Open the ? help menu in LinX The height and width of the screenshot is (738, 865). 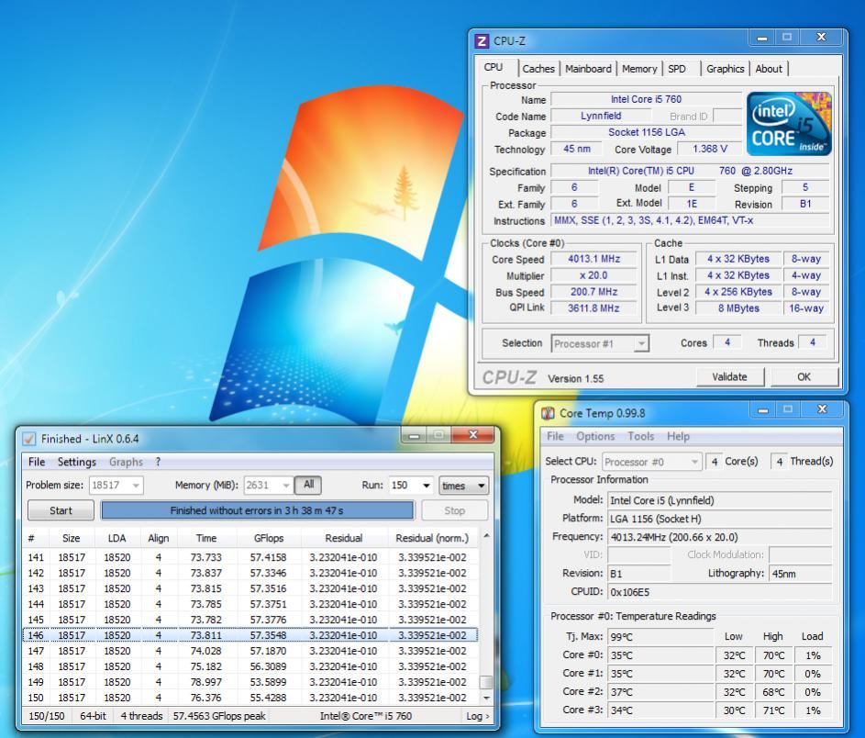tap(158, 462)
